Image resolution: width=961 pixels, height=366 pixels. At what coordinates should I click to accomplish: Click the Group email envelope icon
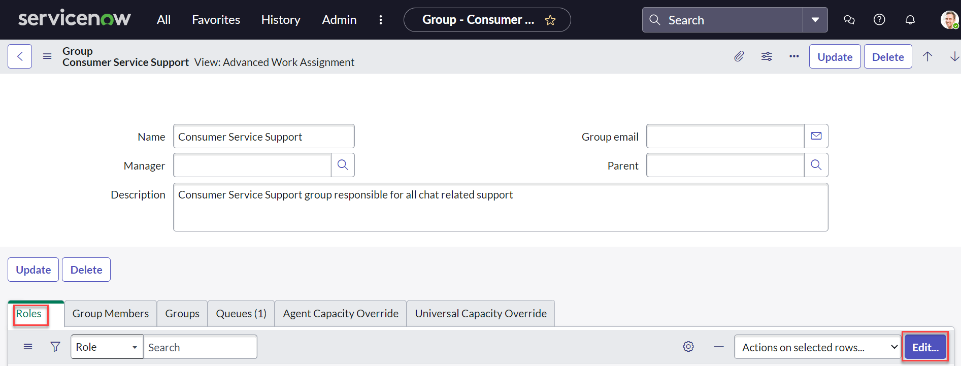[816, 136]
